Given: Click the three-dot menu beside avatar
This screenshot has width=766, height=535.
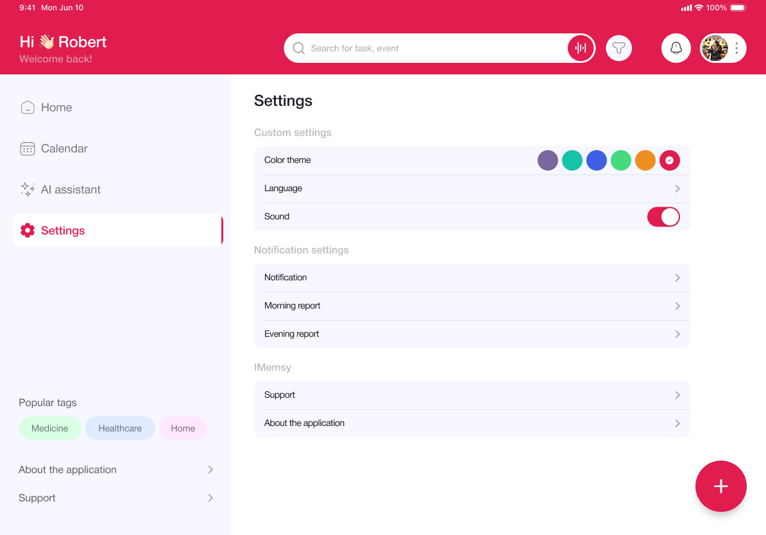Looking at the screenshot, I should click(x=736, y=48).
